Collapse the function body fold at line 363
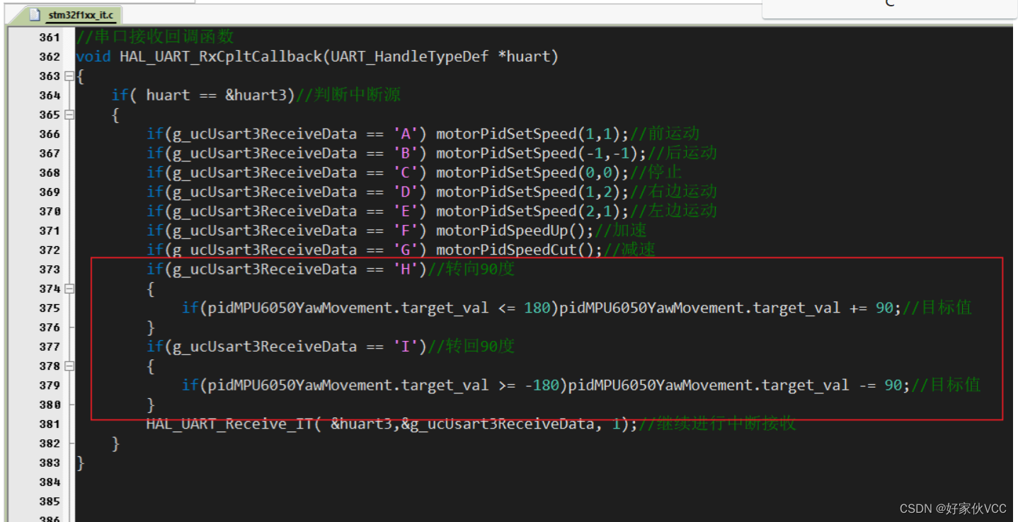Screen dimensions: 1018x522 pos(69,76)
